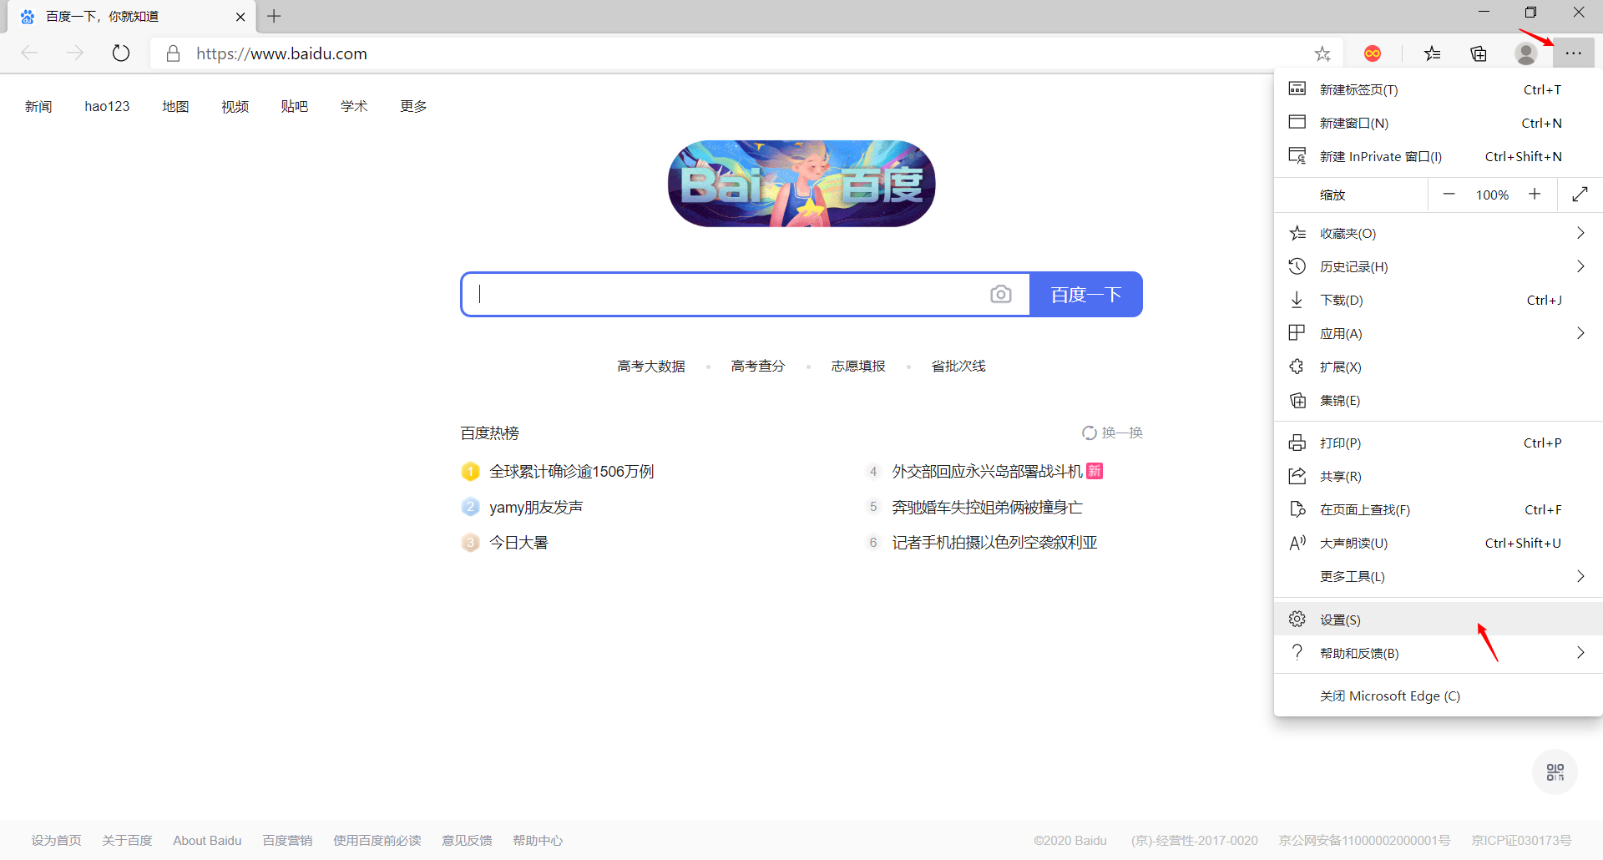The height and width of the screenshot is (860, 1603).
Task: Open 新建 InPrivate 窗口(I)
Action: (1438, 156)
